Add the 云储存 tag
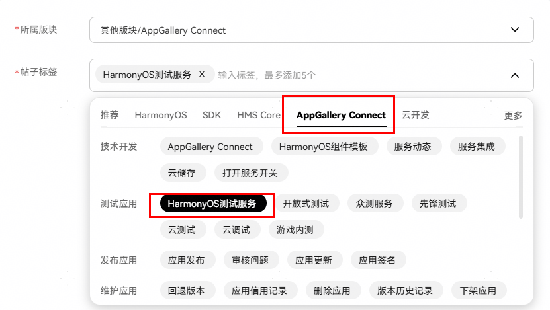The height and width of the screenshot is (310, 550). tap(182, 173)
